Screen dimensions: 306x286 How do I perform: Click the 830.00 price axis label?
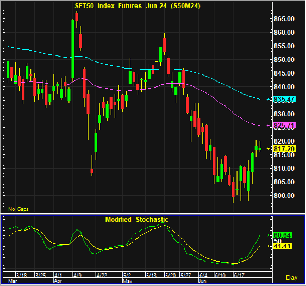[284, 114]
